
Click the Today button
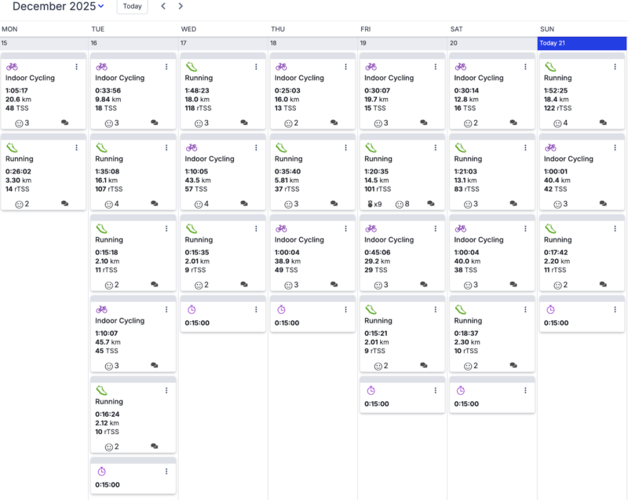point(132,6)
